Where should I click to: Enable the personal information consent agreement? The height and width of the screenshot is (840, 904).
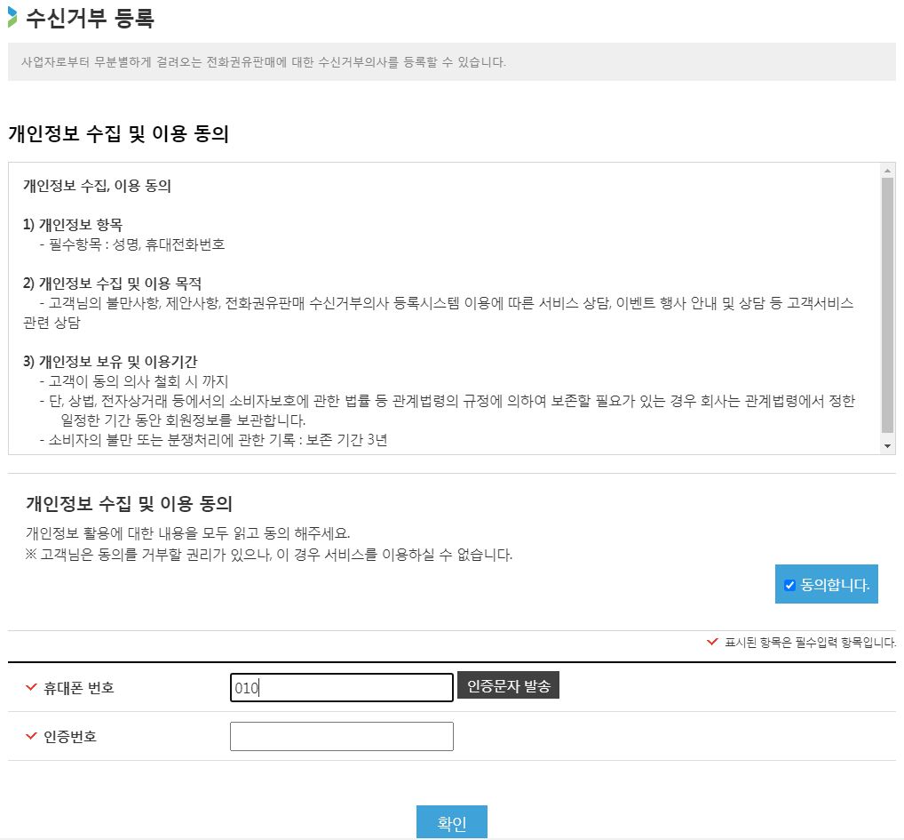pyautogui.click(x=789, y=584)
